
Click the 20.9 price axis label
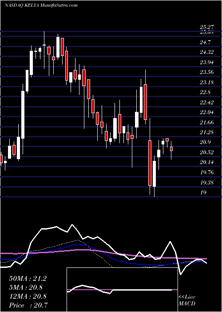point(205,142)
